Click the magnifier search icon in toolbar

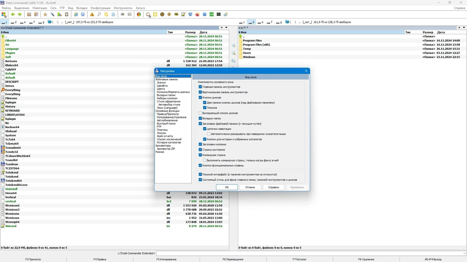coord(99,14)
